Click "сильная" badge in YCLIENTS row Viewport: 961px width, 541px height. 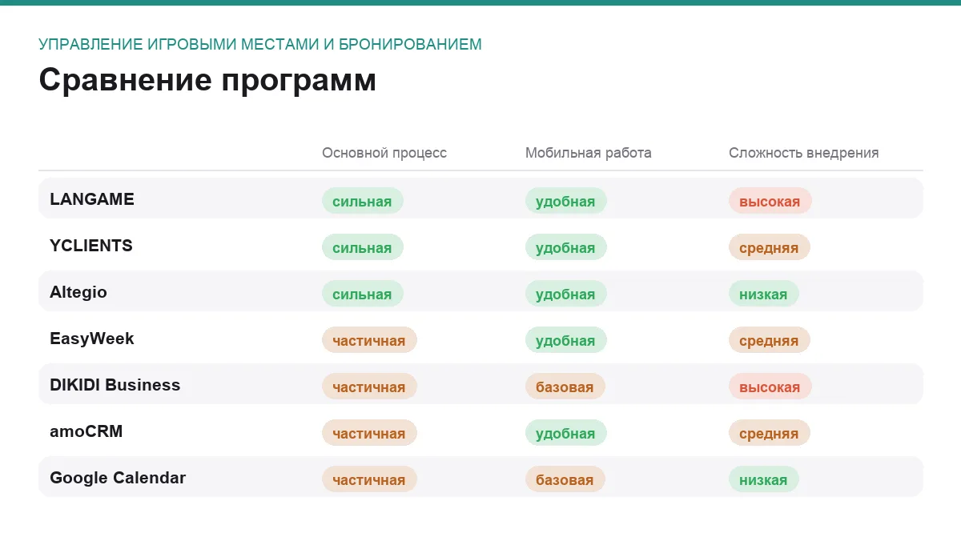pyautogui.click(x=363, y=247)
